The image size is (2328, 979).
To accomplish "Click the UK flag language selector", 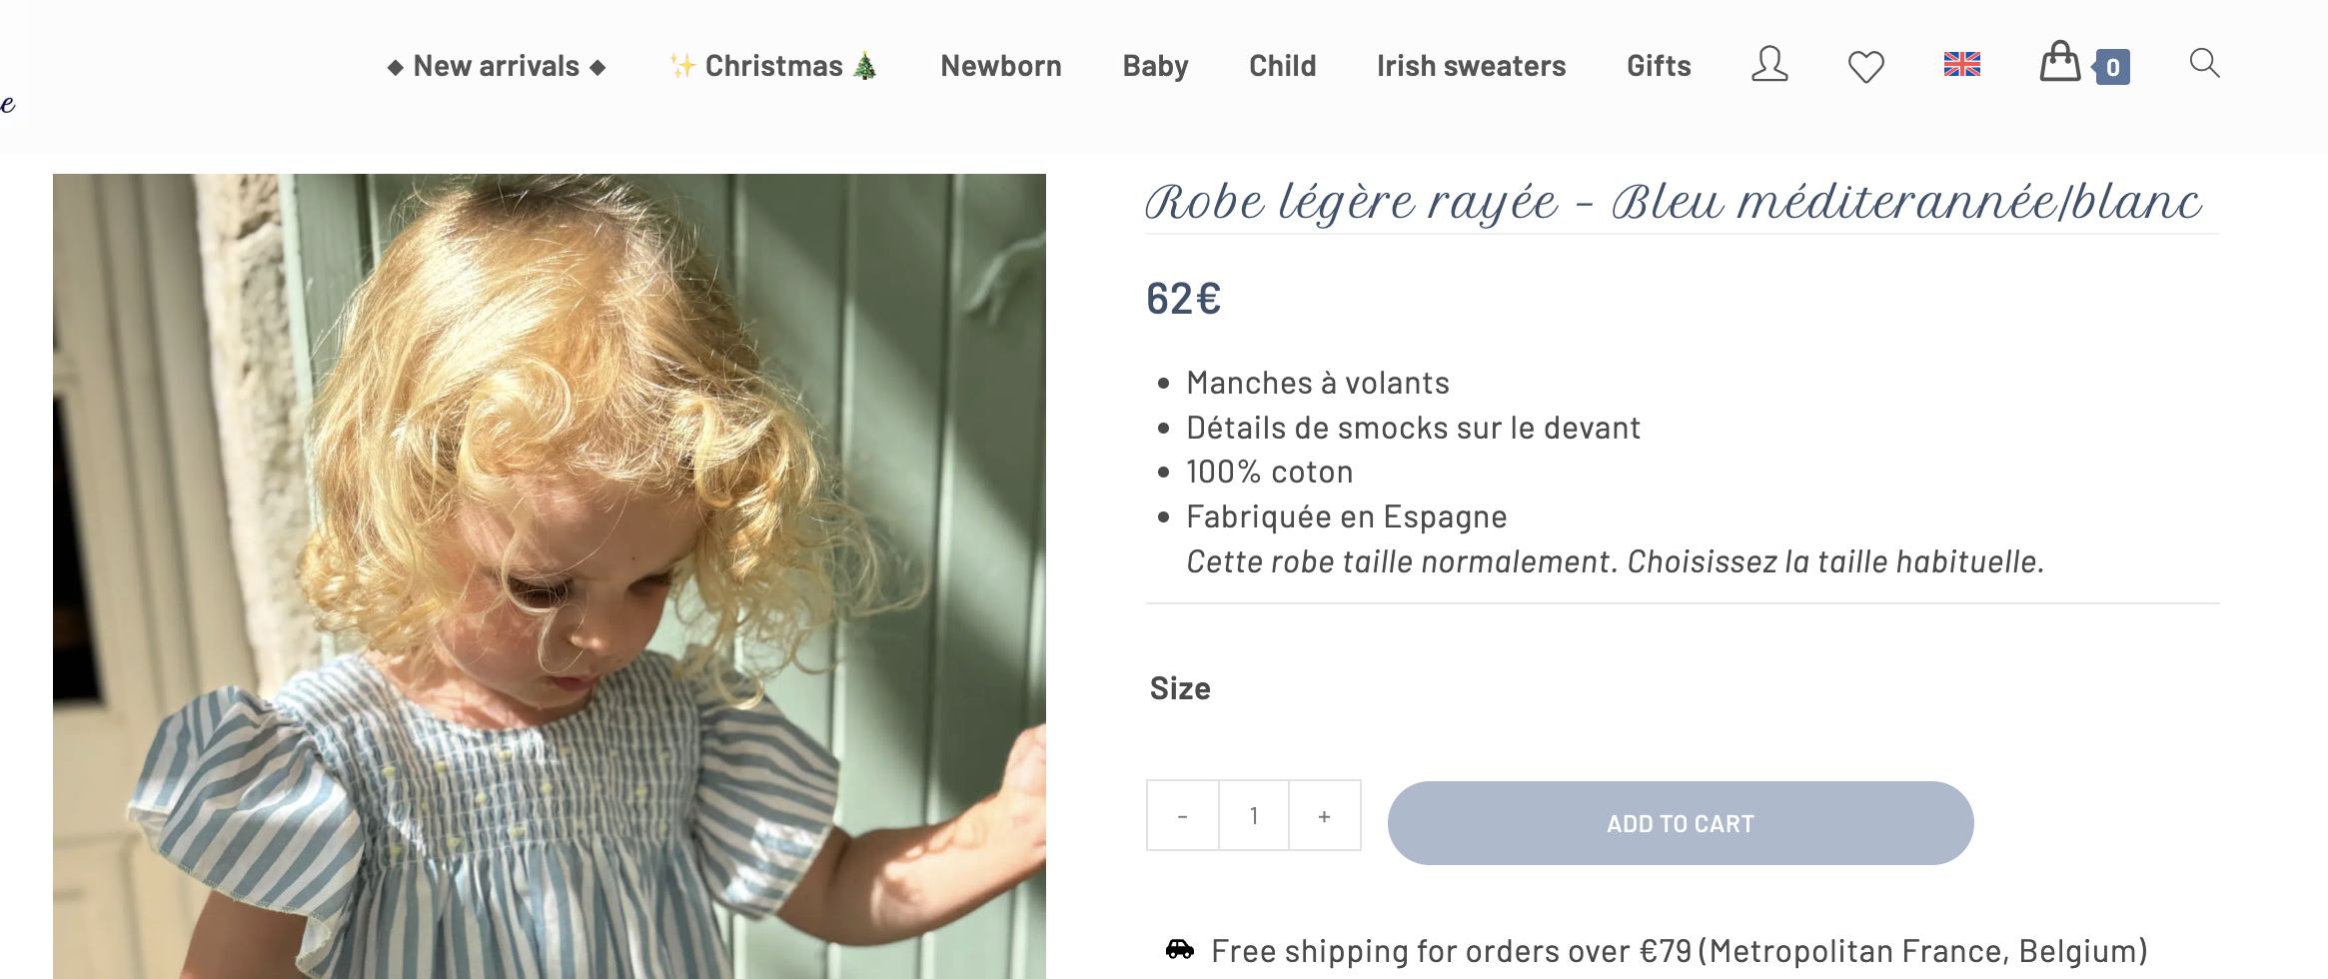I will coord(1961,65).
